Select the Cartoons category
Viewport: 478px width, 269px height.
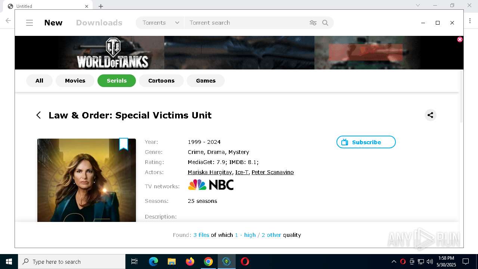click(x=161, y=81)
